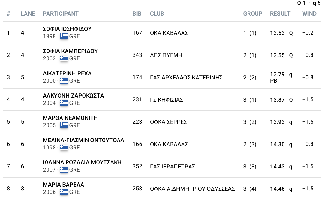Click the Greek flag beside ΣΟΦΙΑ ΙΩΣΗΦΙΔΟΥ
The image size is (323, 199).
pos(64,36)
